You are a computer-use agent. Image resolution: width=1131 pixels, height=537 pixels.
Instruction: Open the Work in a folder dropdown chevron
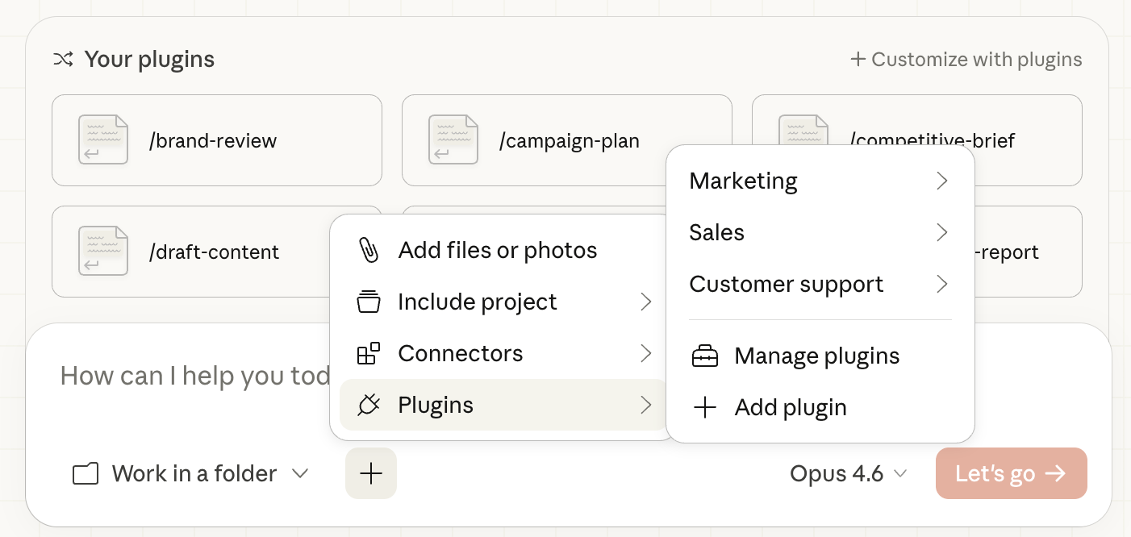click(300, 473)
